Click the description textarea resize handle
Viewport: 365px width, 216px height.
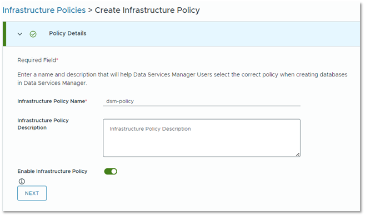point(298,155)
